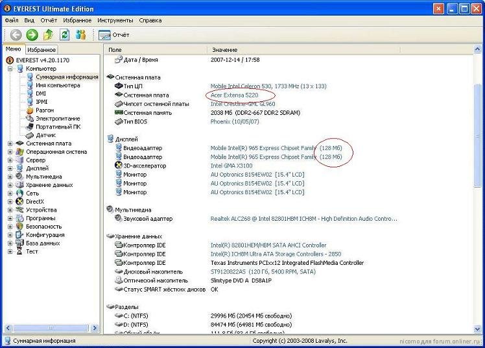
Task: Click the tree panel scroll right arrow
Action: point(95,328)
